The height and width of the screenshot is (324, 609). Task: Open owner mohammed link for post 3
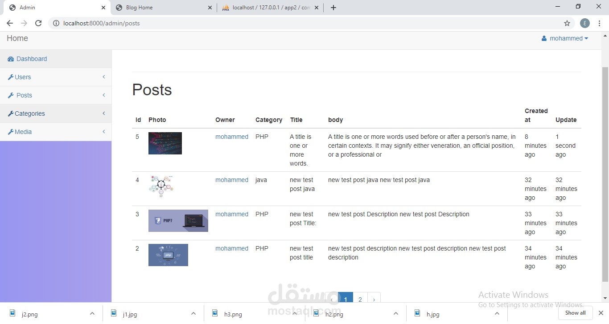click(x=232, y=214)
